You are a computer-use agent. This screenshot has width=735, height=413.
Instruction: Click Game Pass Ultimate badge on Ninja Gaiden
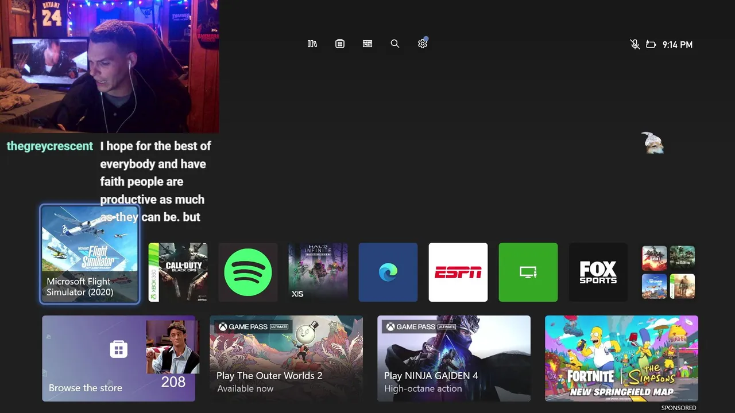click(x=421, y=327)
